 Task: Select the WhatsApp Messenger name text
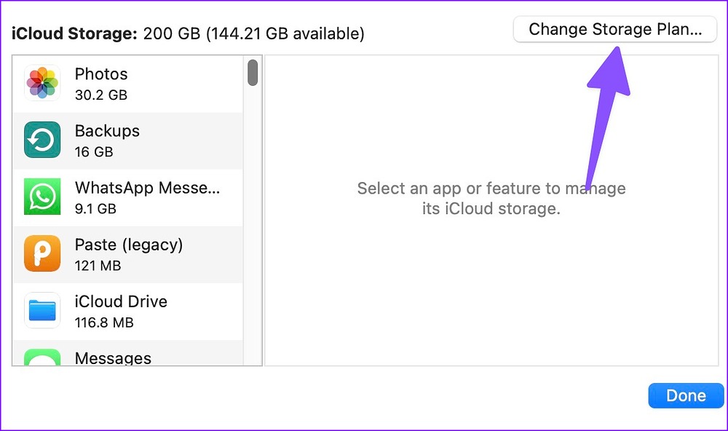tap(147, 188)
